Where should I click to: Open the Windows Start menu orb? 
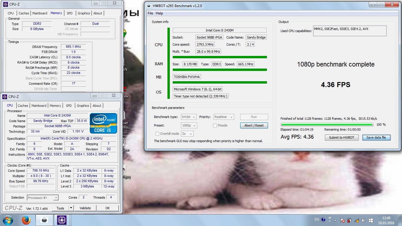coord(8,220)
